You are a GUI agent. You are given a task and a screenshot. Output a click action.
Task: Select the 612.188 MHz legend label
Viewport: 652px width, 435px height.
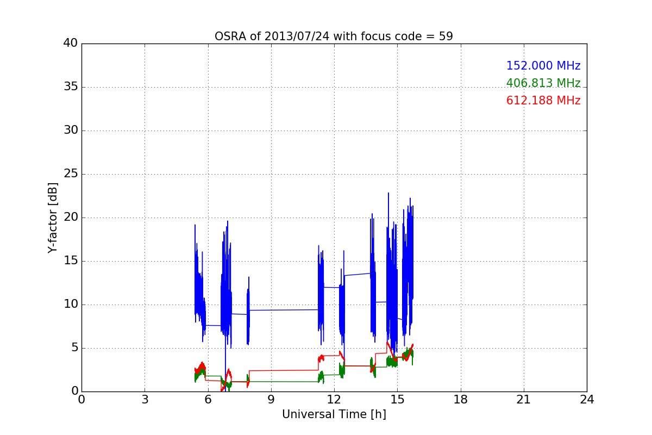[x=543, y=101]
